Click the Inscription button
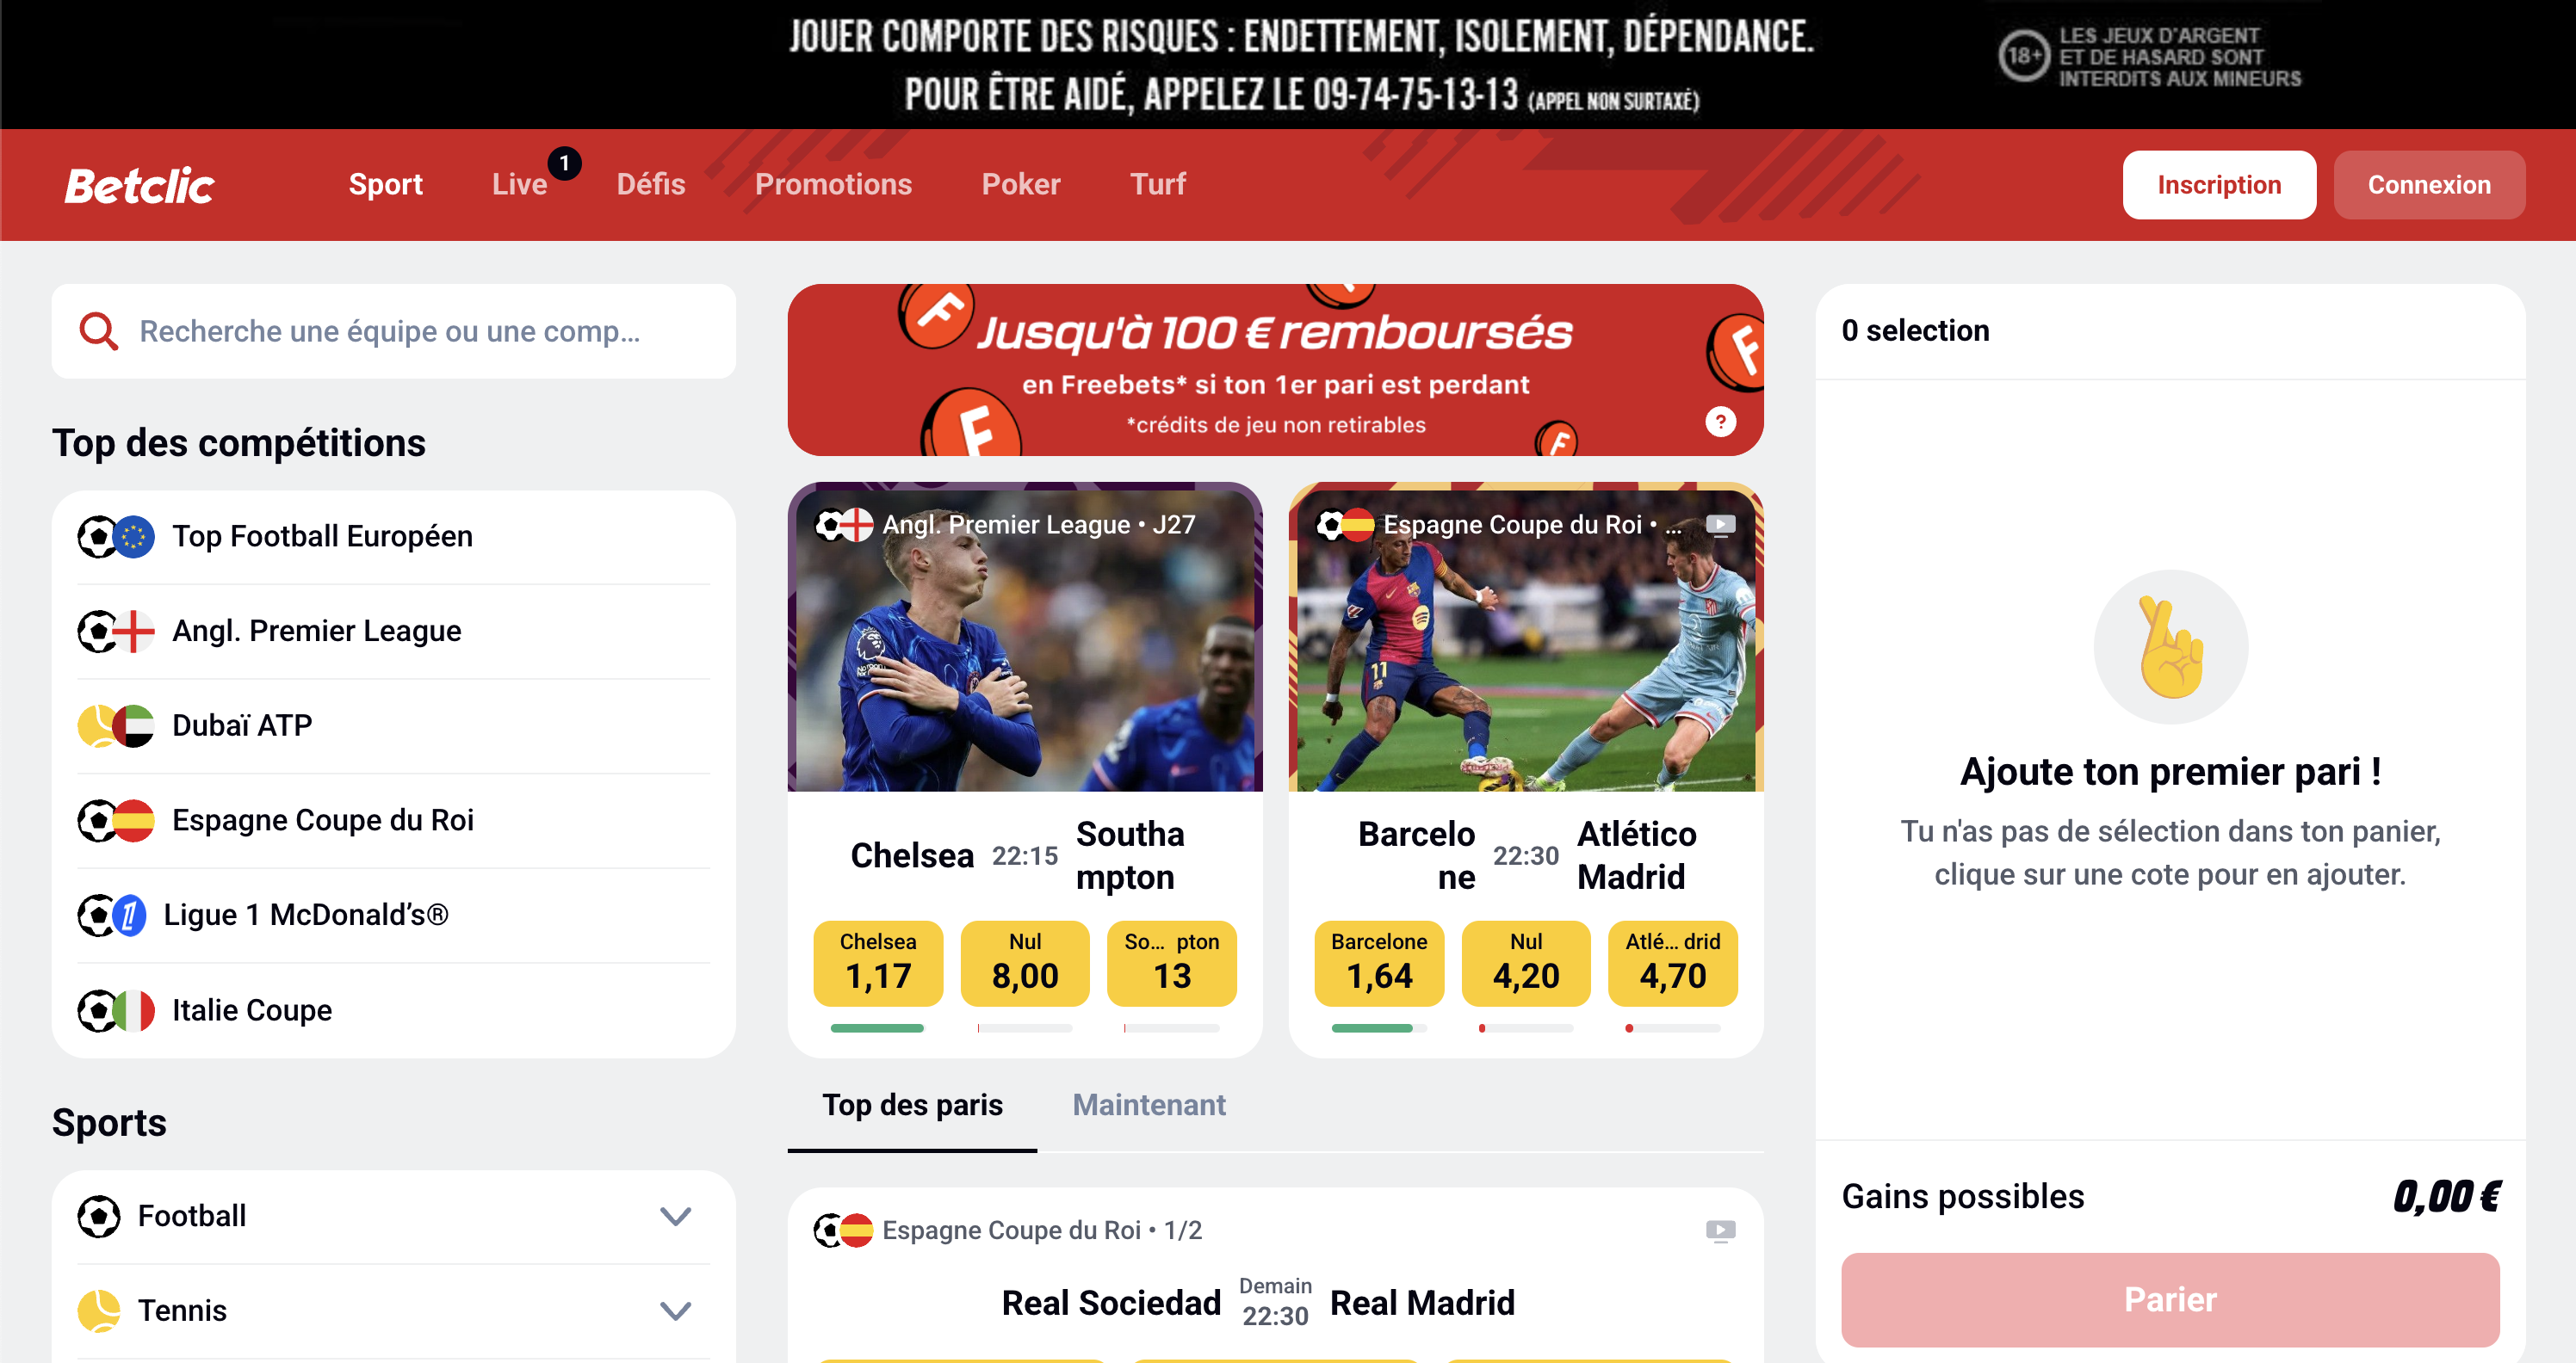2576x1363 pixels. click(x=2219, y=185)
